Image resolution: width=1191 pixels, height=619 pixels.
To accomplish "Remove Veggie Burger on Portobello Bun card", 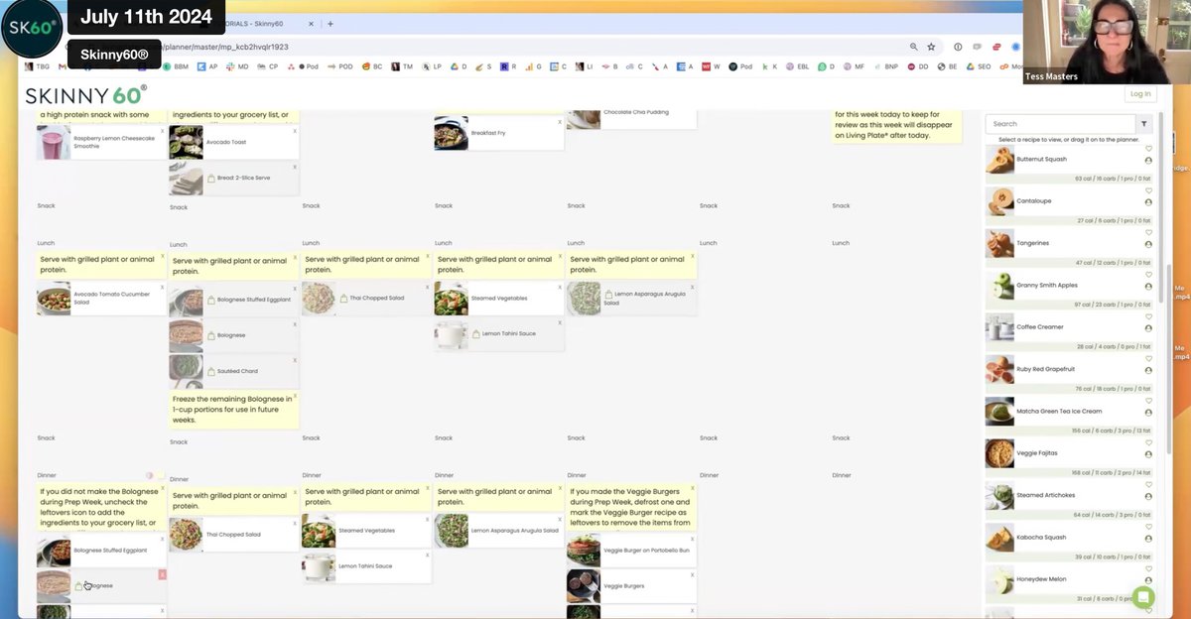I will pyautogui.click(x=692, y=538).
